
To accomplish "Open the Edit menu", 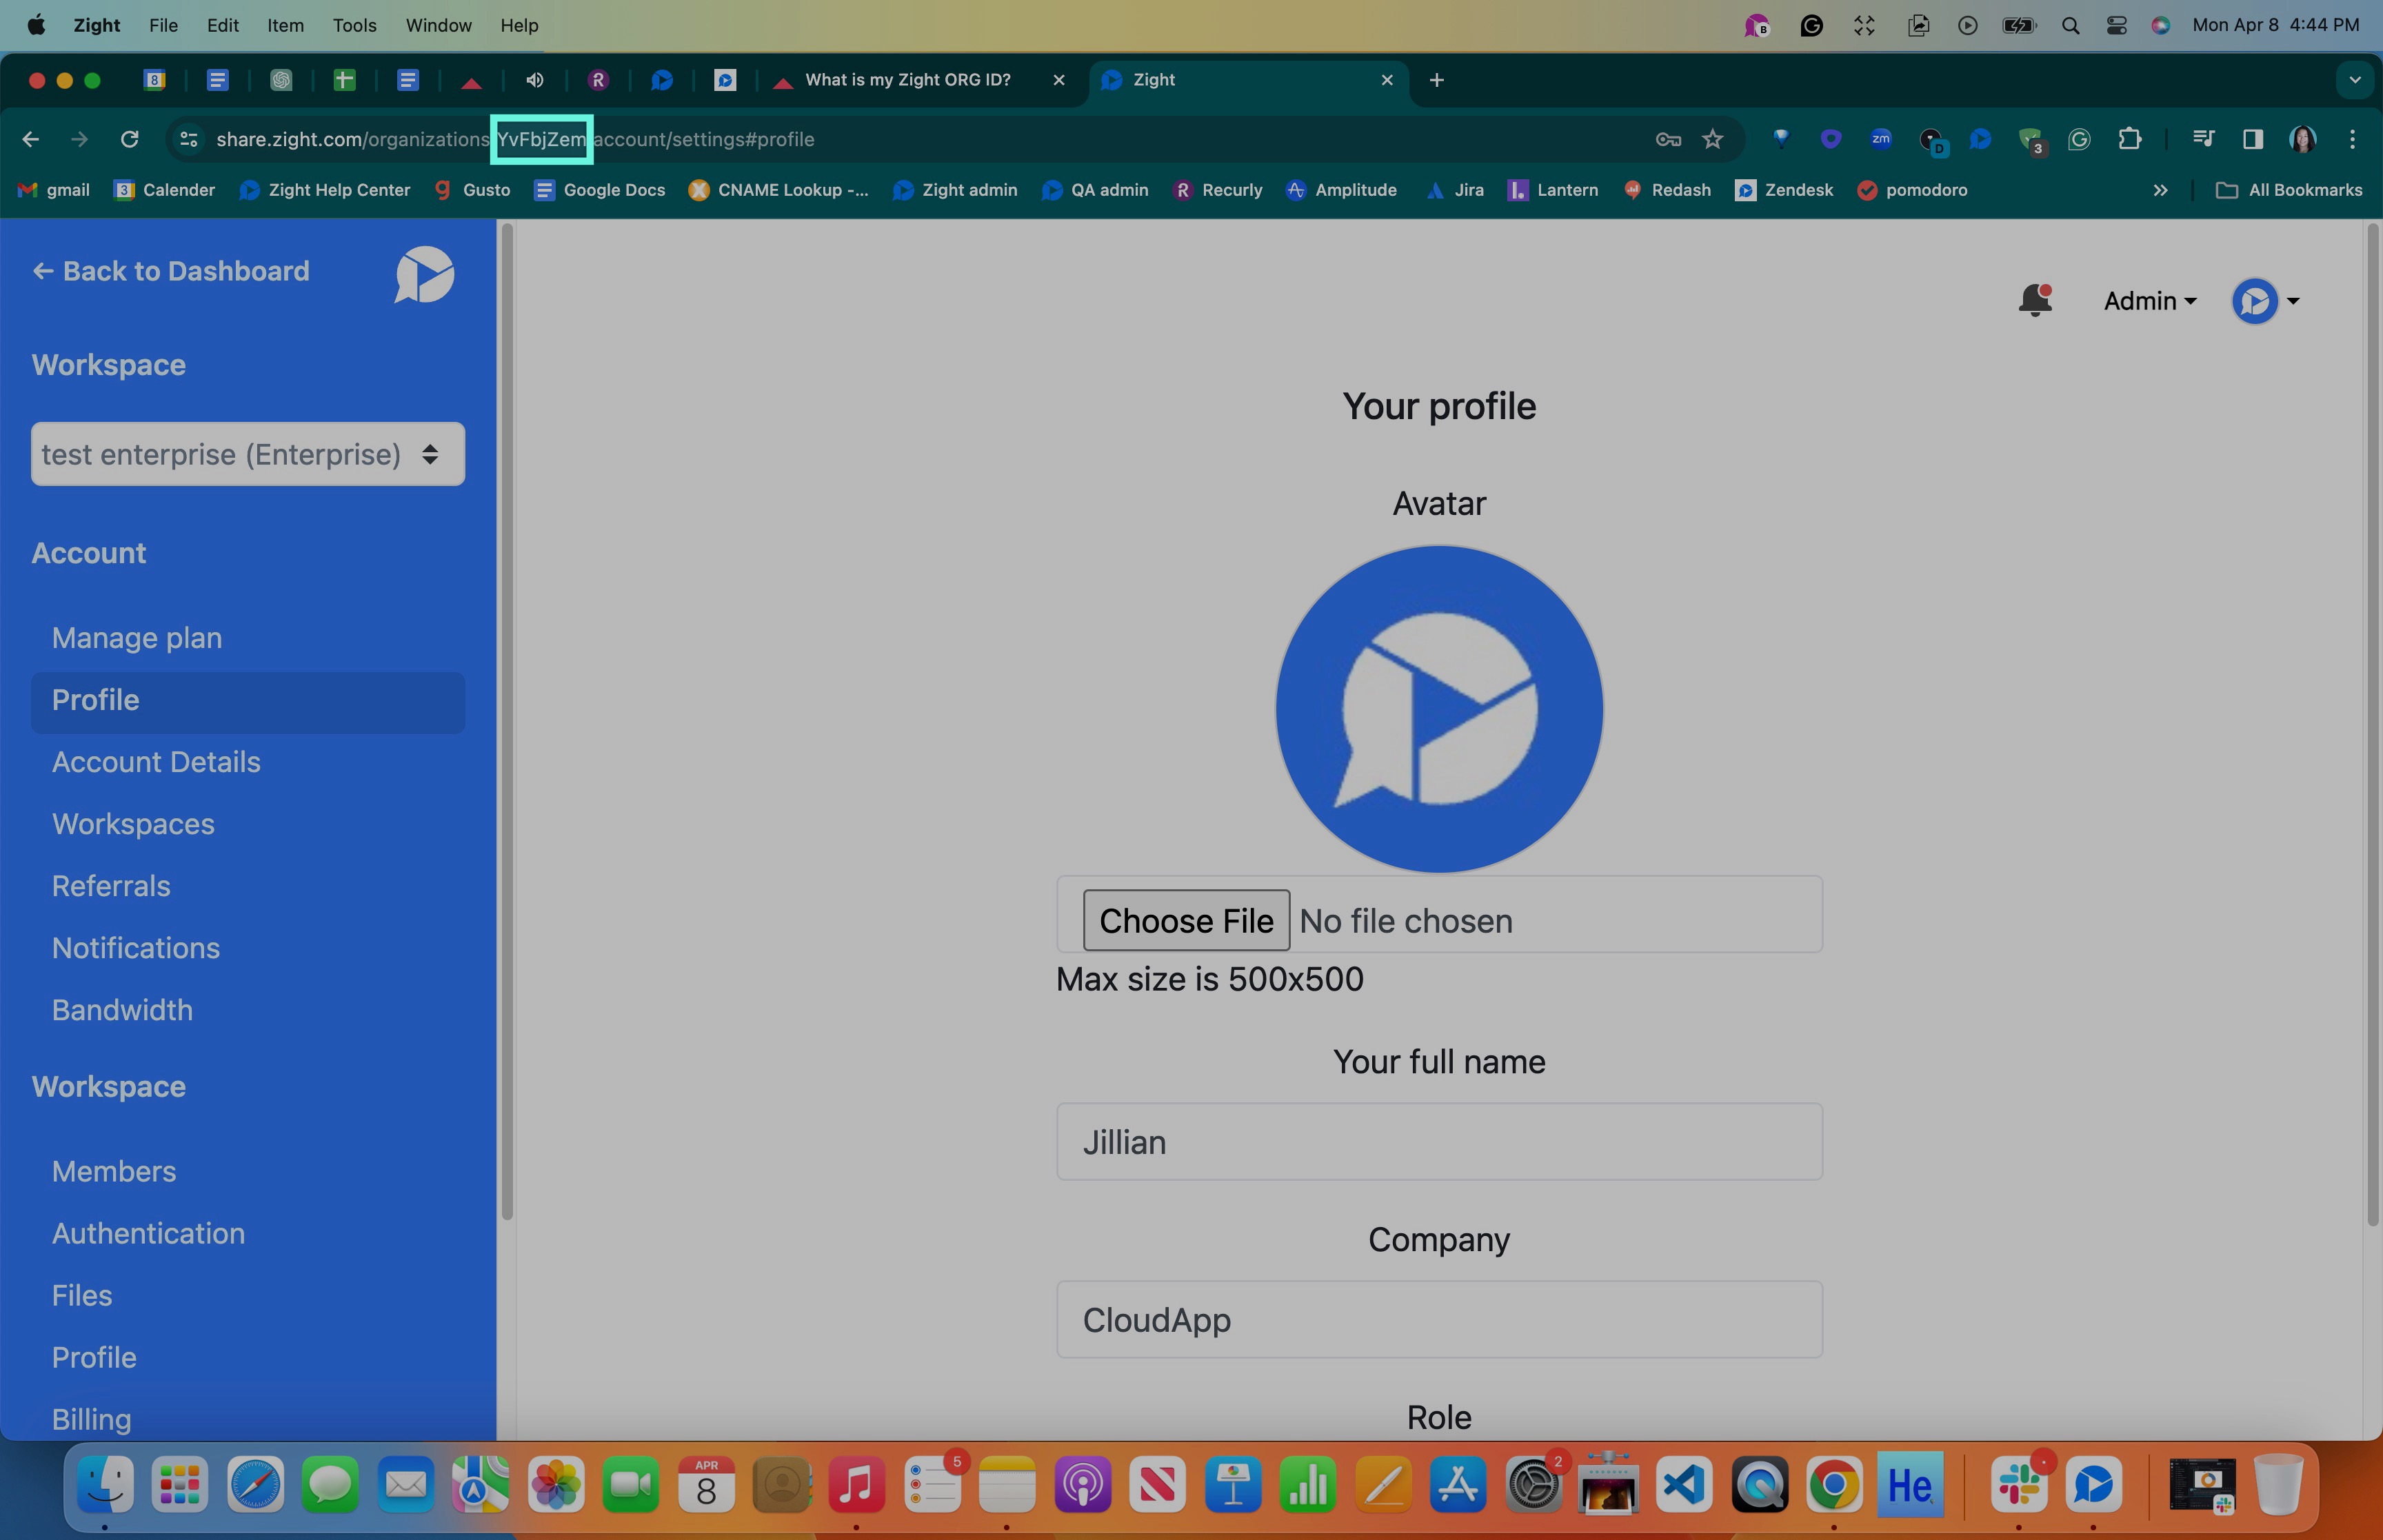I will pos(222,25).
